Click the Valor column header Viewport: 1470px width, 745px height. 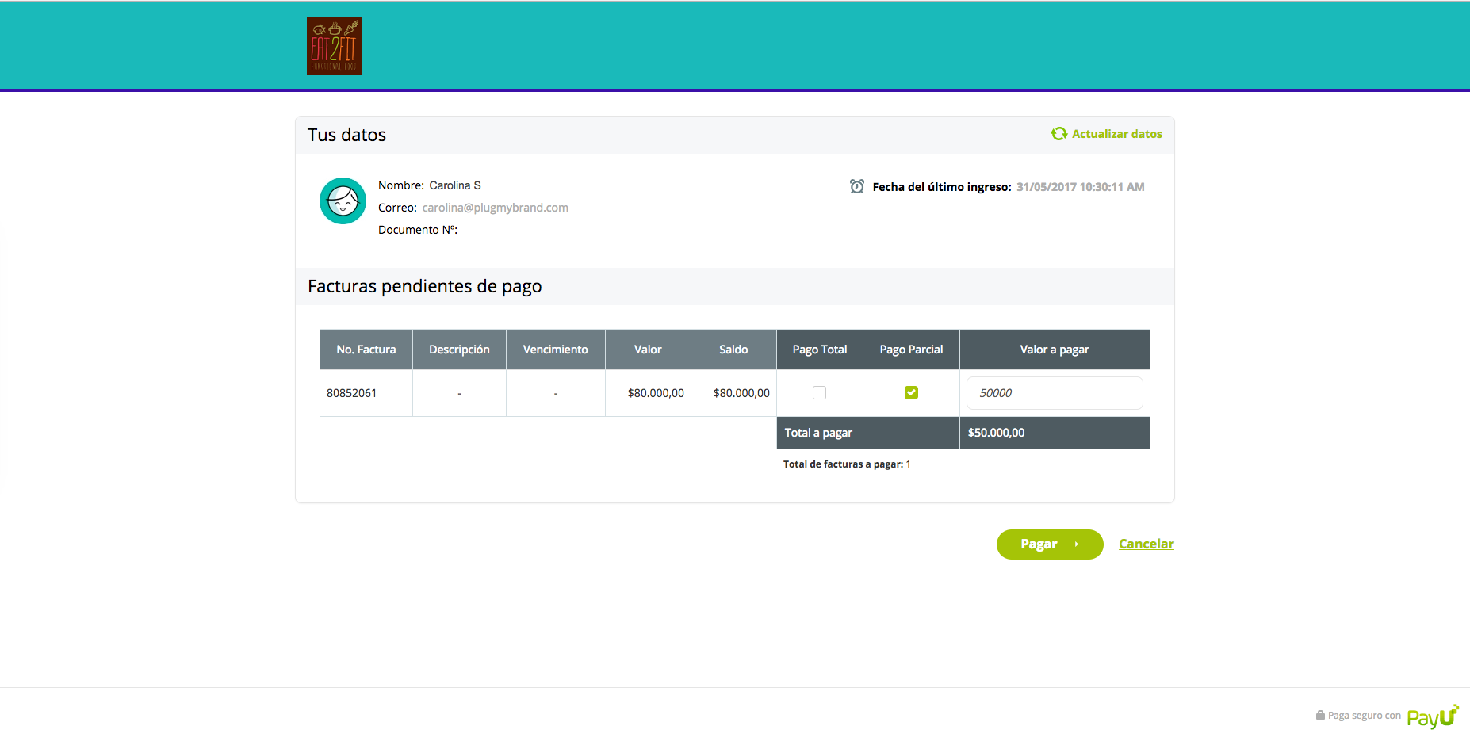[647, 350]
